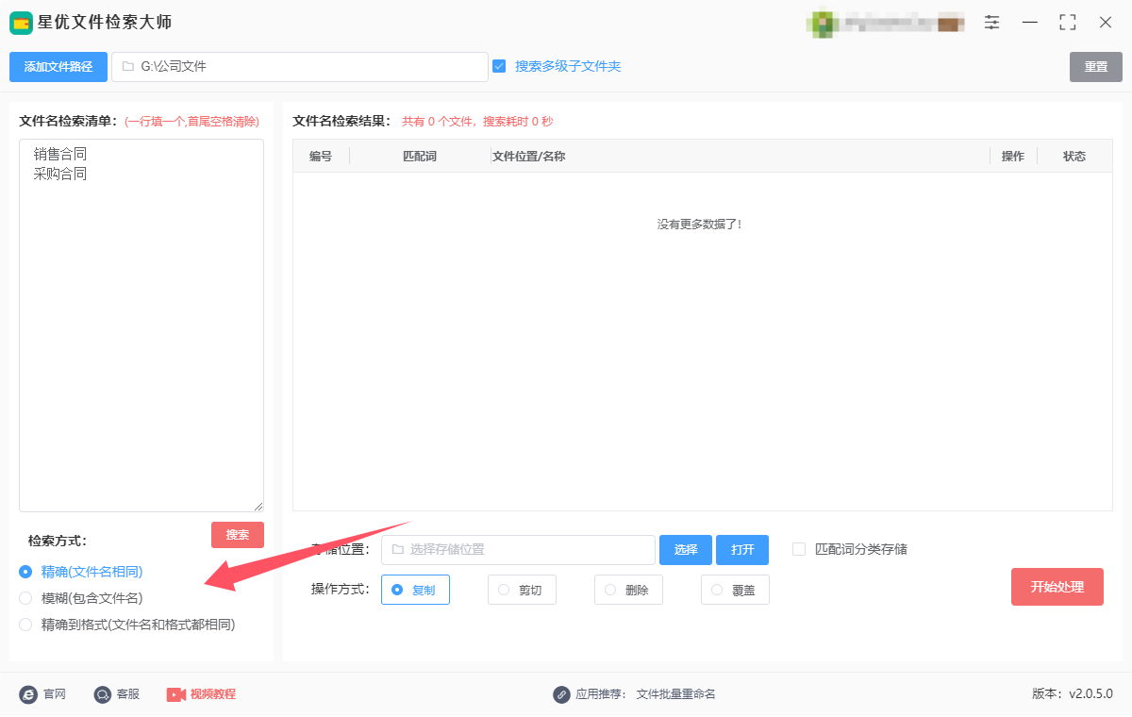The width and height of the screenshot is (1132, 717).
Task: Click the 没有更多数据了 message
Action: [700, 225]
